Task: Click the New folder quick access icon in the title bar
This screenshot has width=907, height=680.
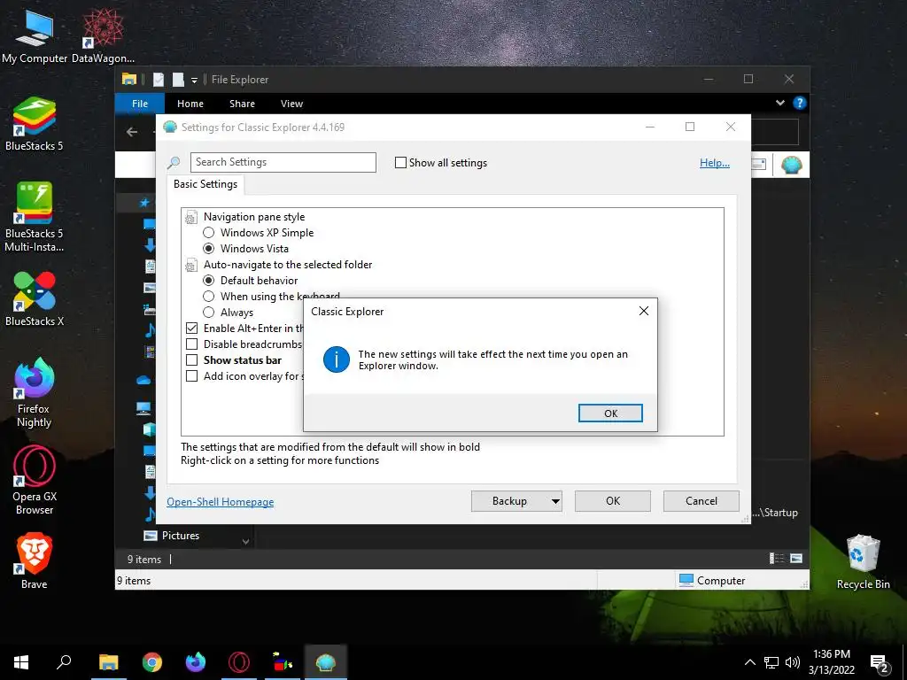Action: (x=178, y=80)
